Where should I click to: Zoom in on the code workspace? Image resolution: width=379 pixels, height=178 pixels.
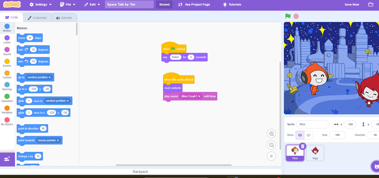tap(272, 134)
